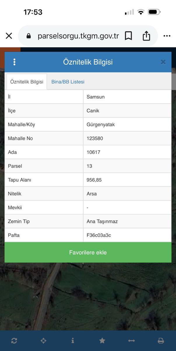Viewport: 176px width, 351px height.
Task: Tap the Gürgenyatak neighborhood cell
Action: [101, 125]
